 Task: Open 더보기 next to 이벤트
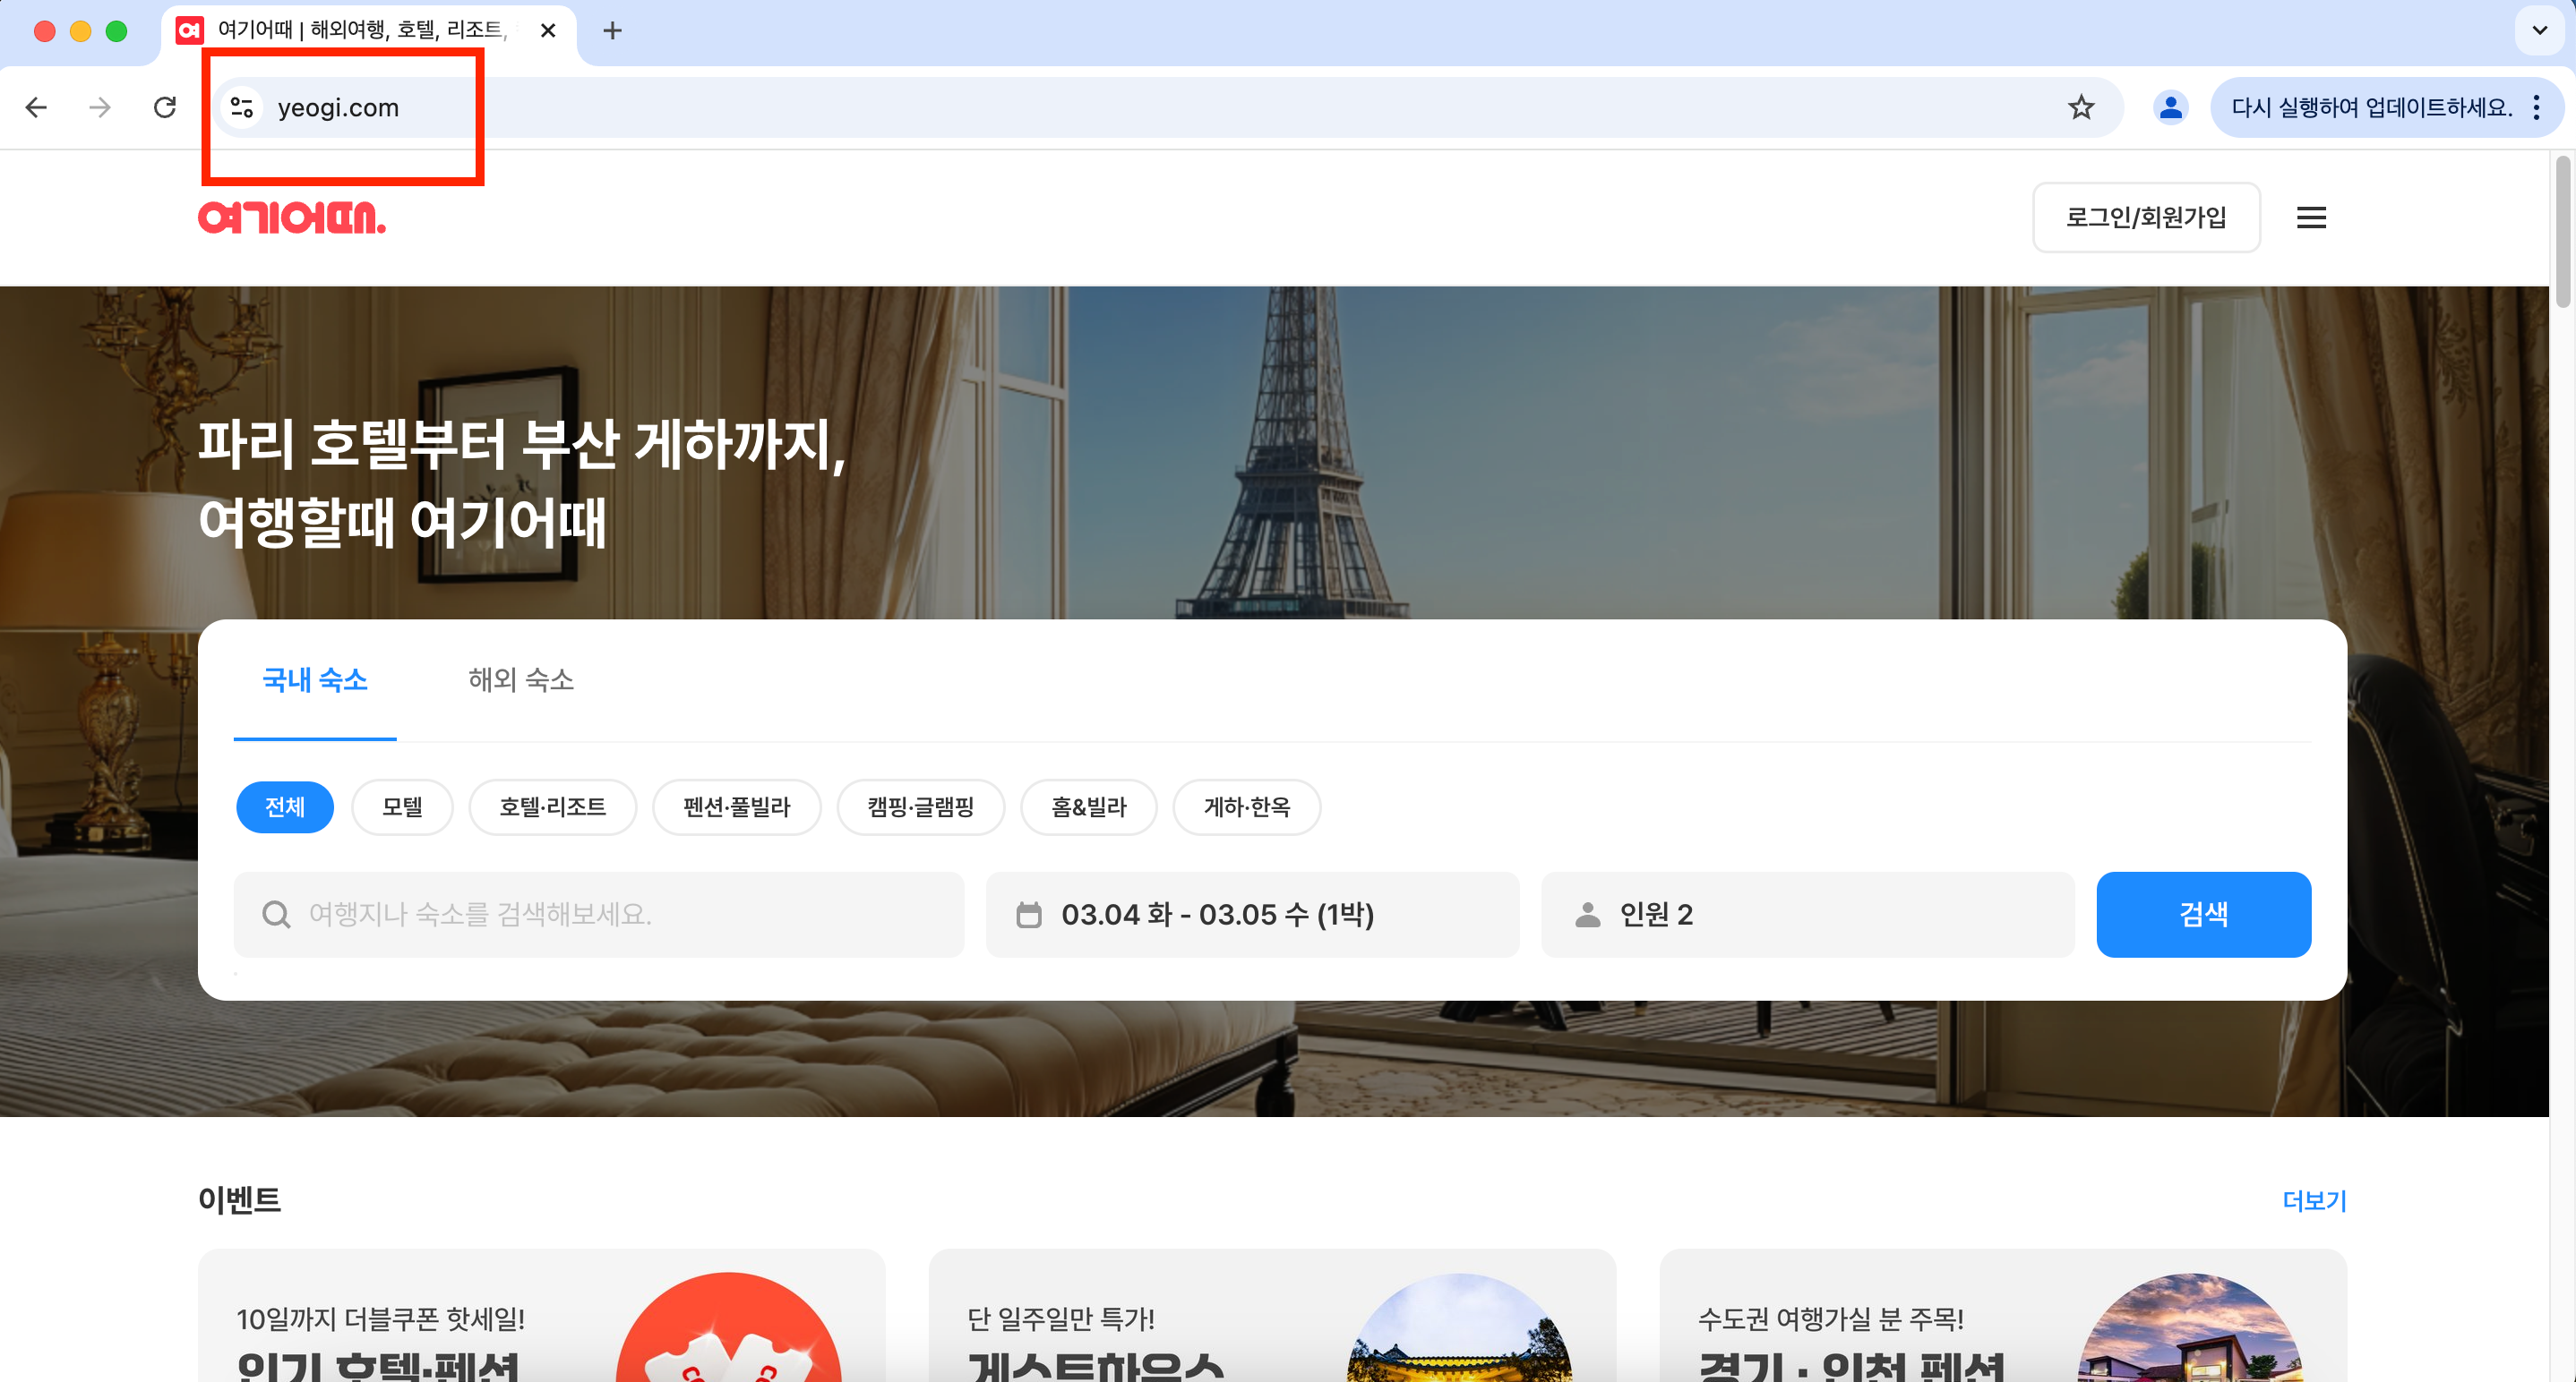pos(2315,1200)
